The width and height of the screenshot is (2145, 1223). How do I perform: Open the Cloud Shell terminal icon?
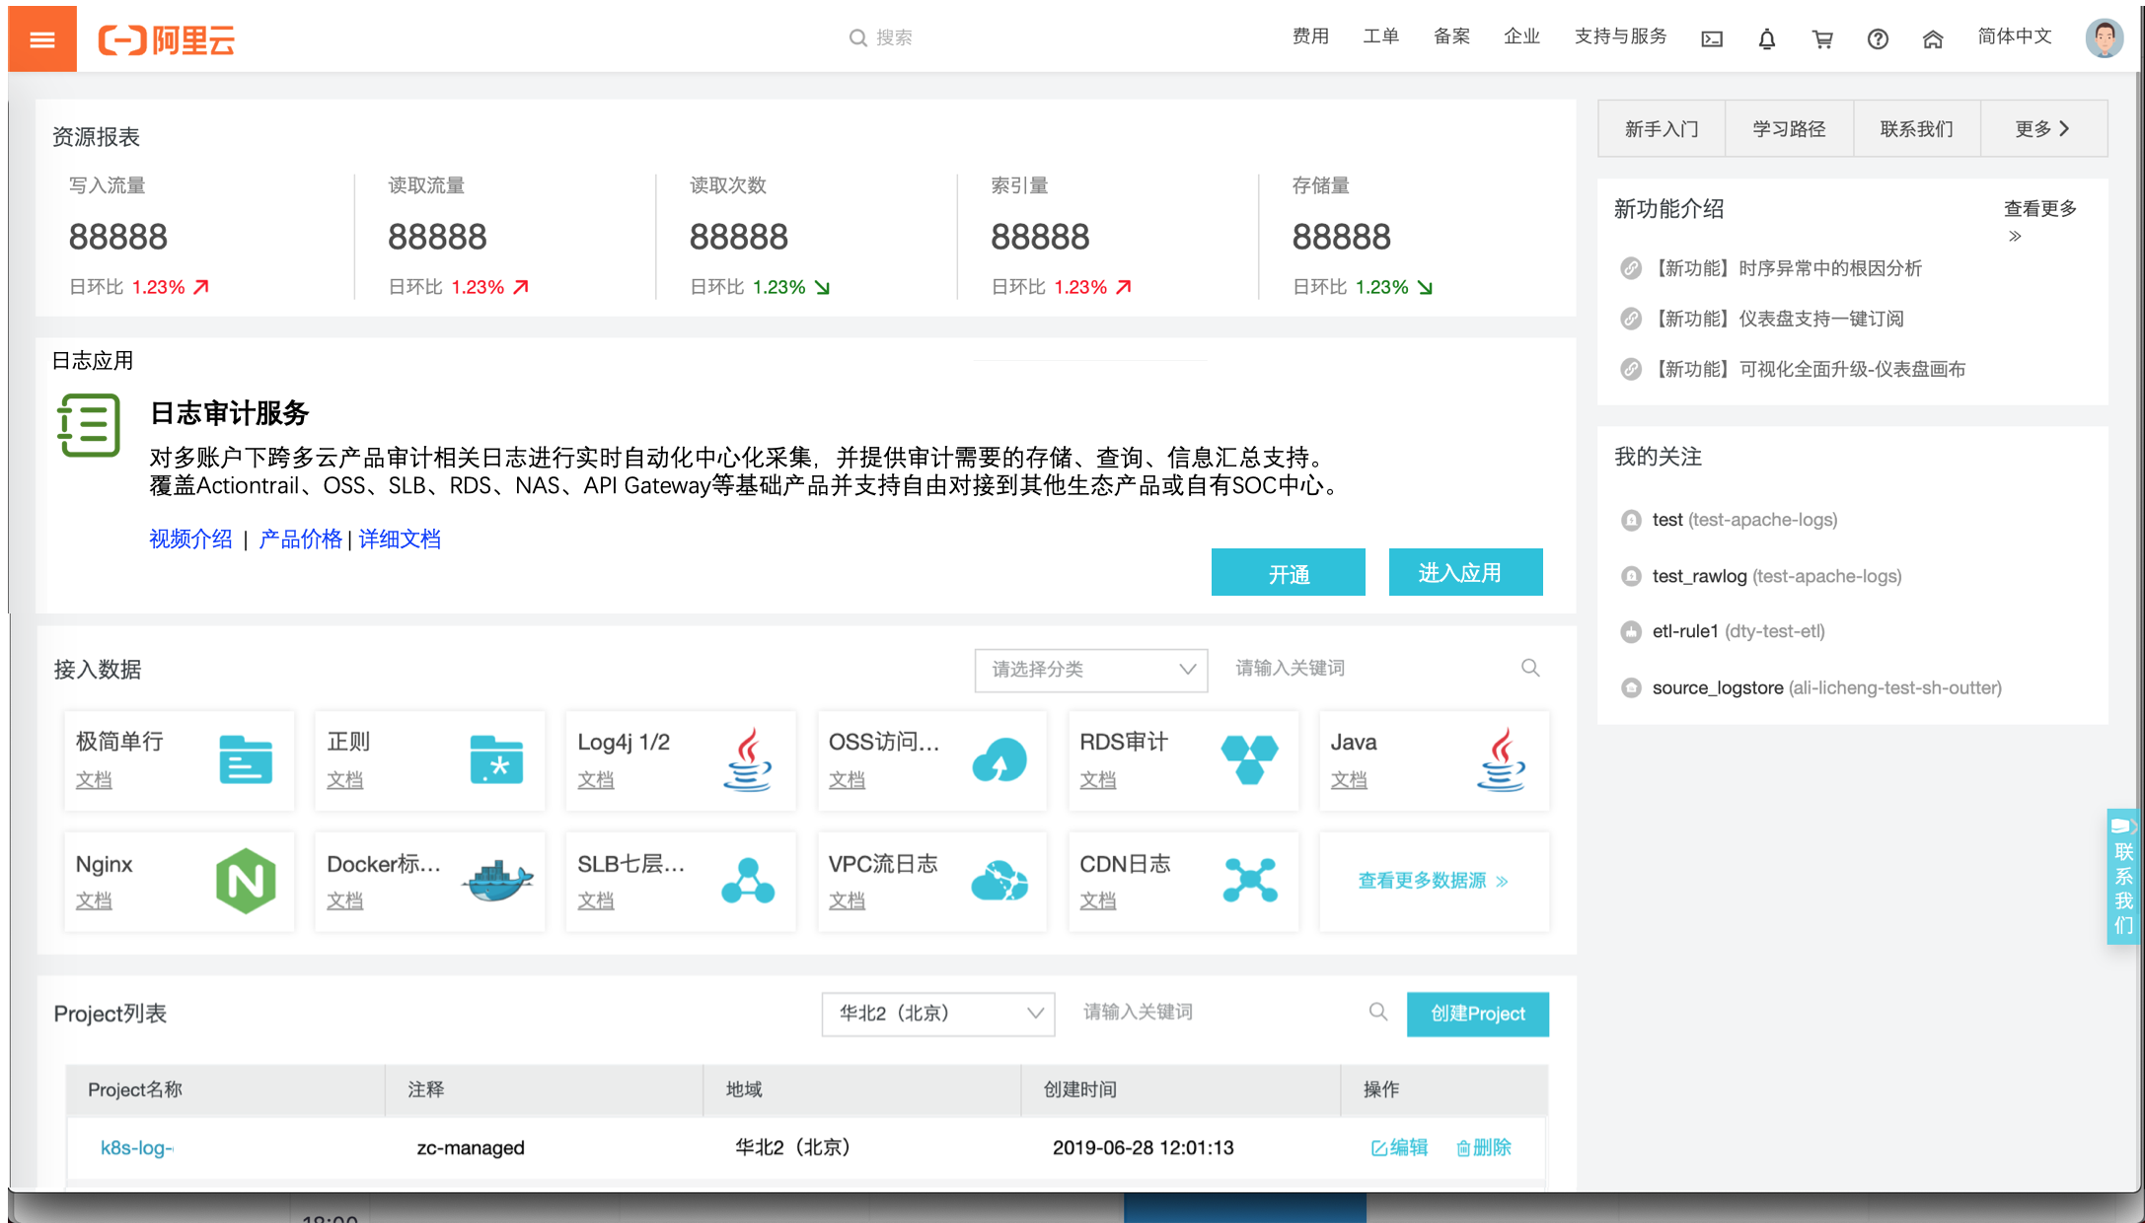click(1712, 38)
